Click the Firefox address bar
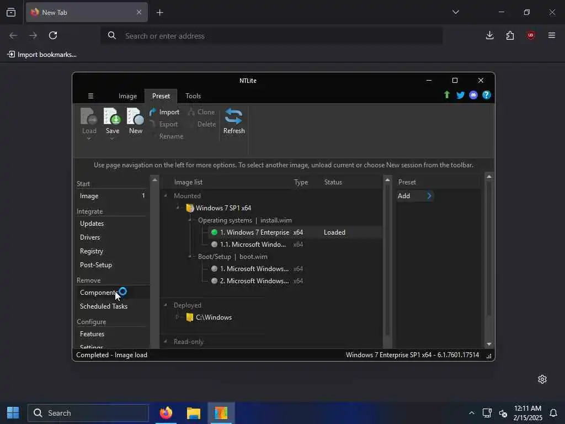 271,36
